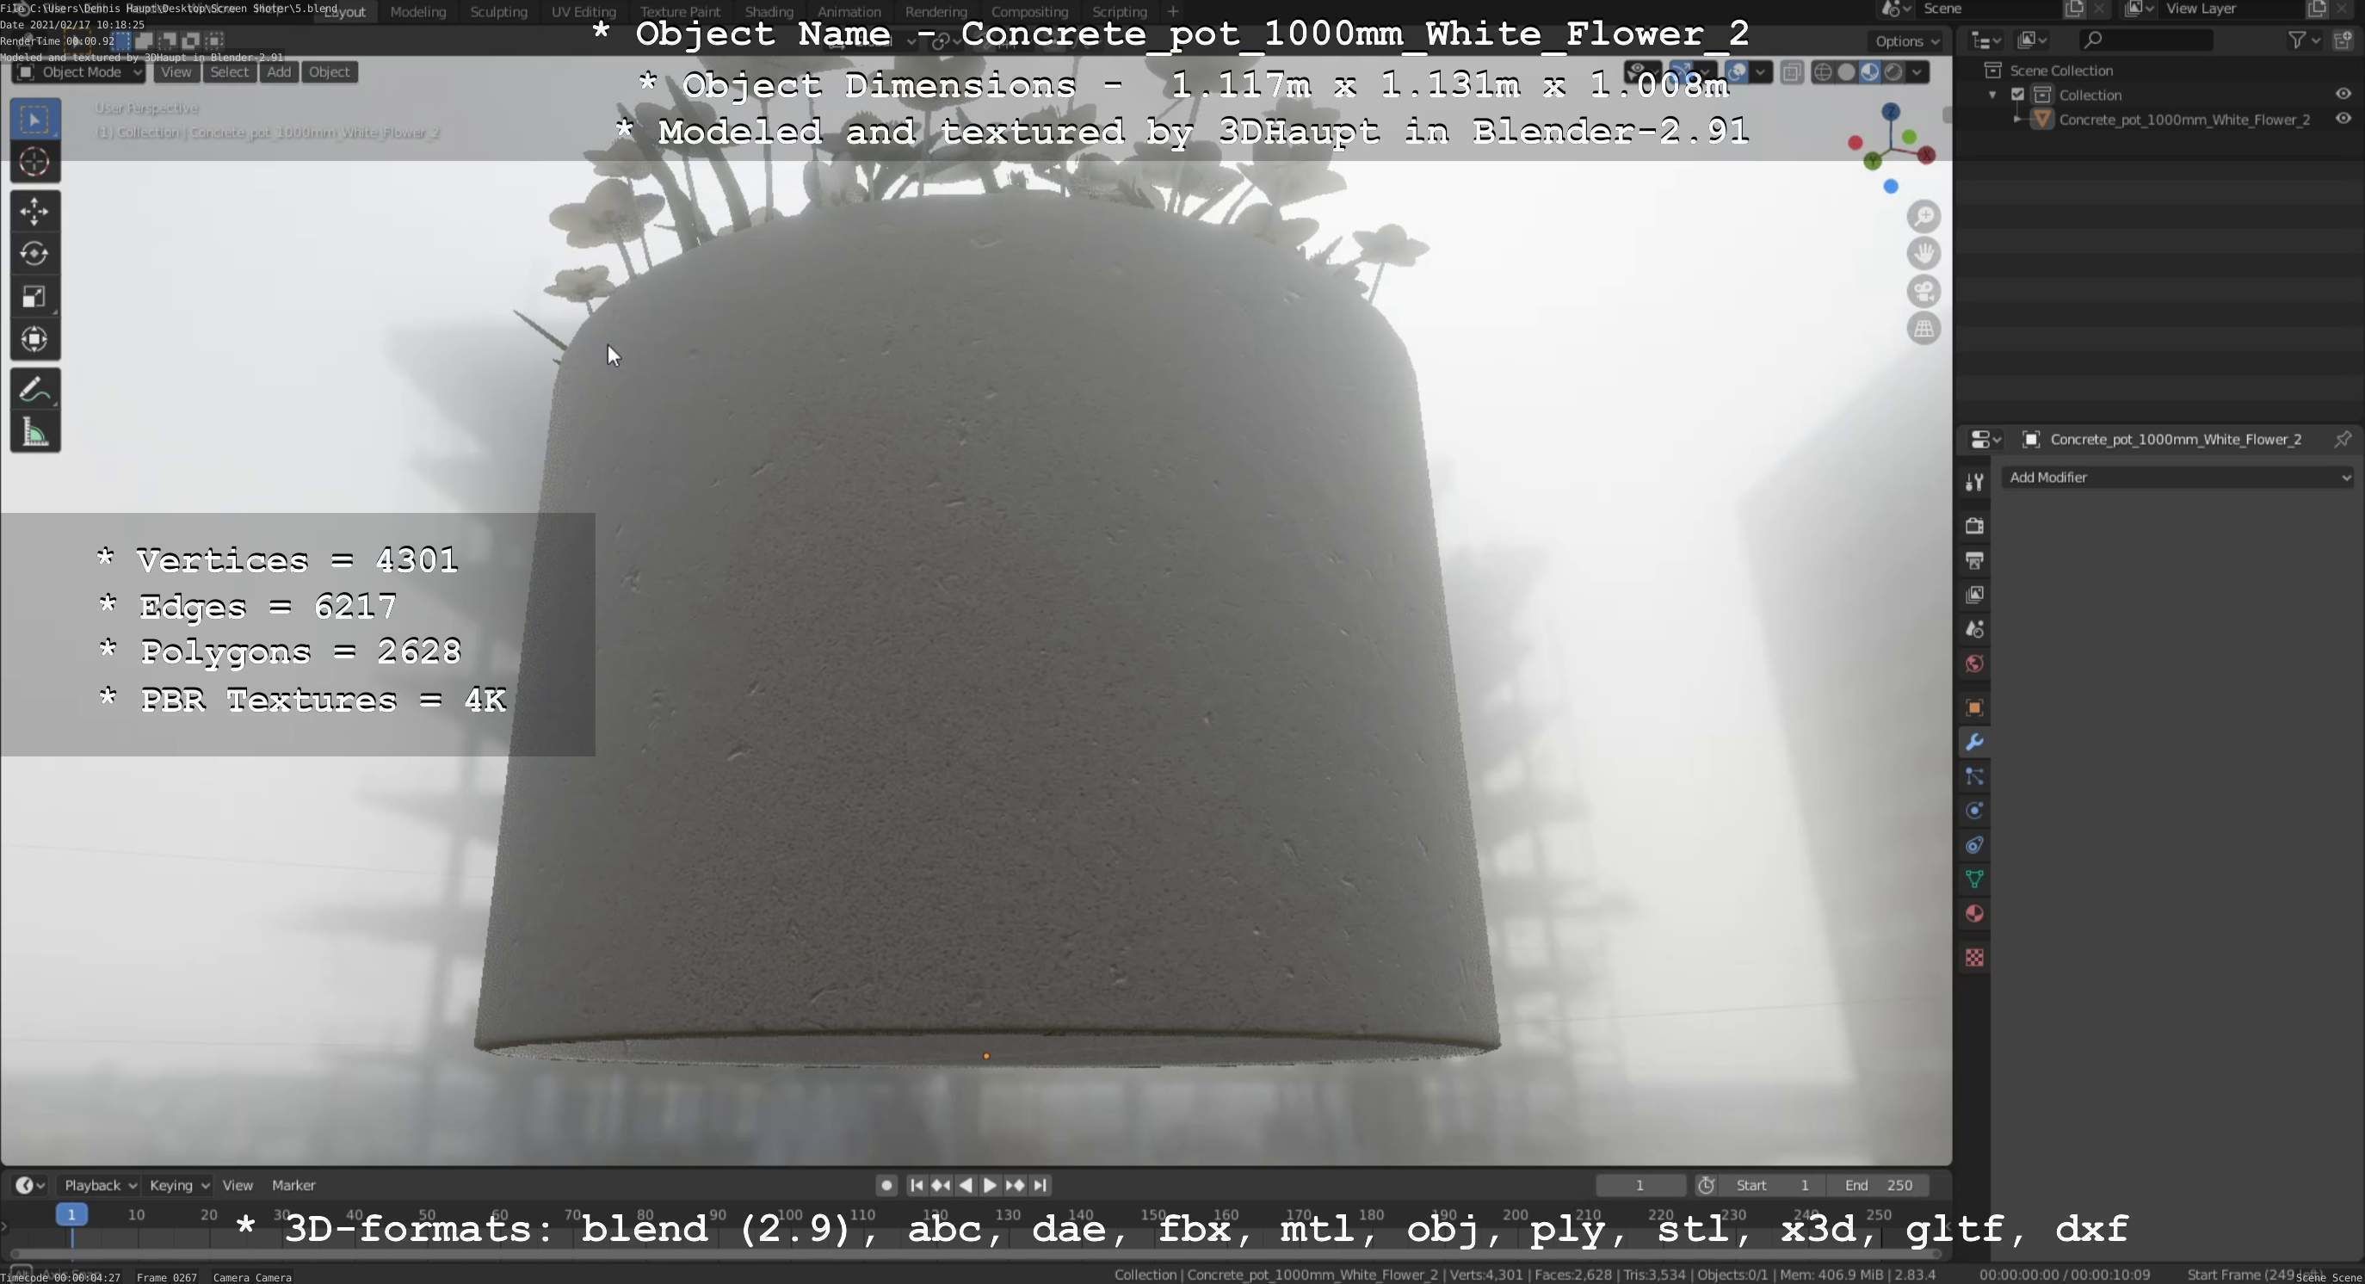Open the outliner filter dropdown

[2304, 40]
